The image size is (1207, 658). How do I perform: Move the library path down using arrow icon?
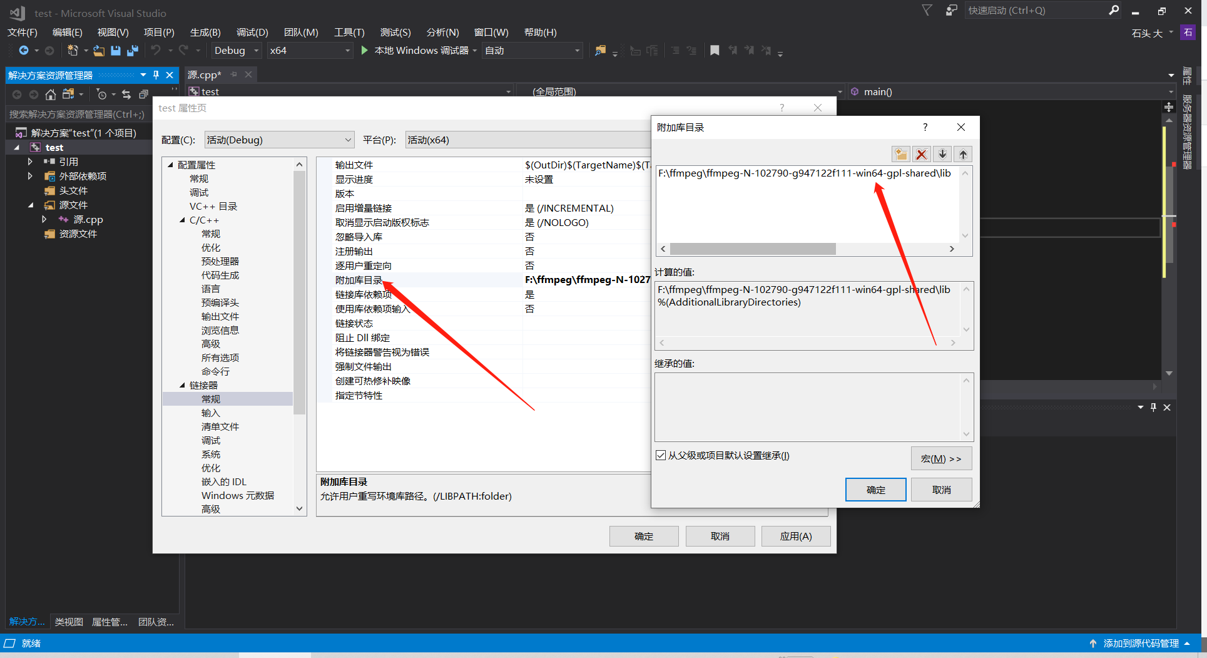coord(942,154)
